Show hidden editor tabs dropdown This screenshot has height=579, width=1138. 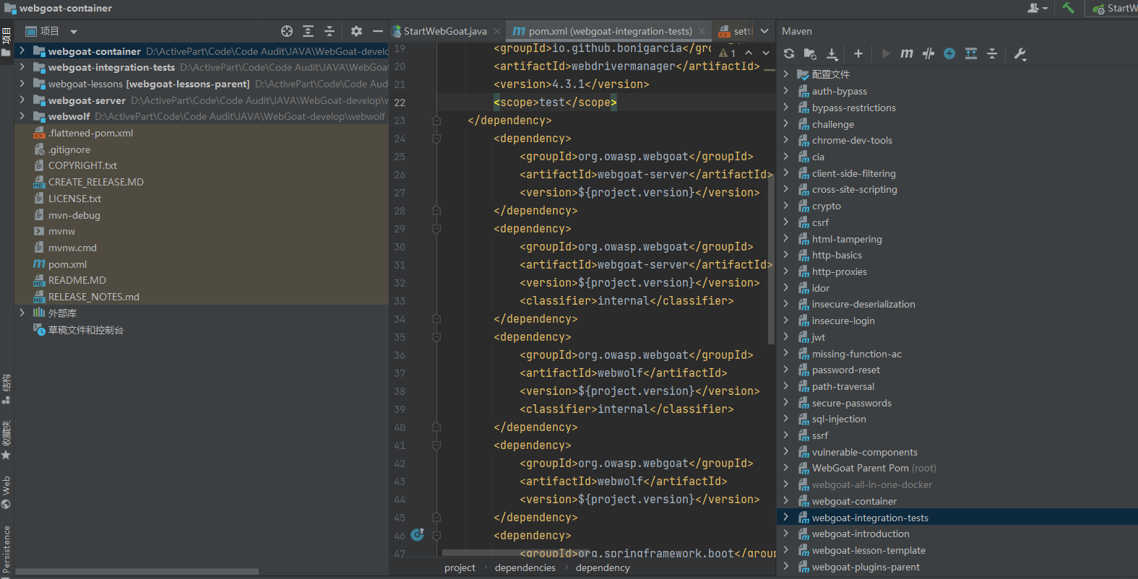tap(764, 31)
